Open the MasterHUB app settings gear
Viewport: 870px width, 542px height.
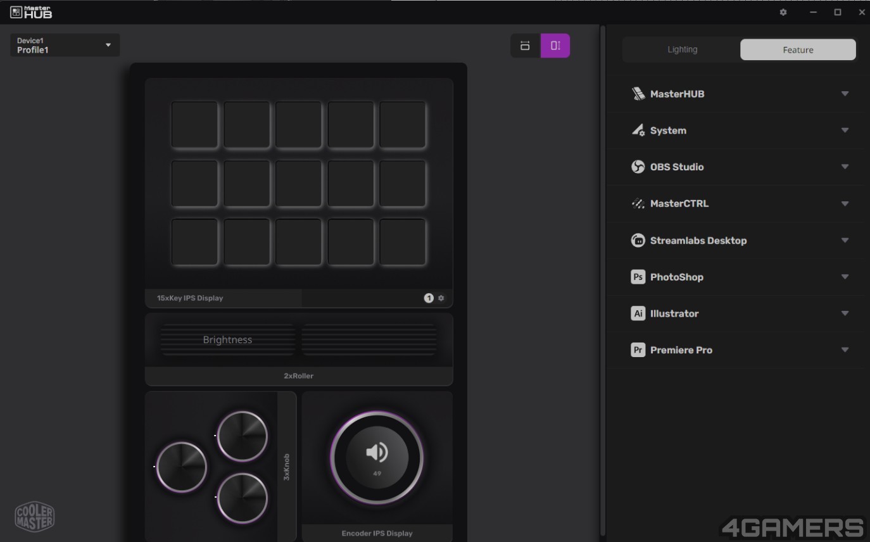[x=783, y=12]
